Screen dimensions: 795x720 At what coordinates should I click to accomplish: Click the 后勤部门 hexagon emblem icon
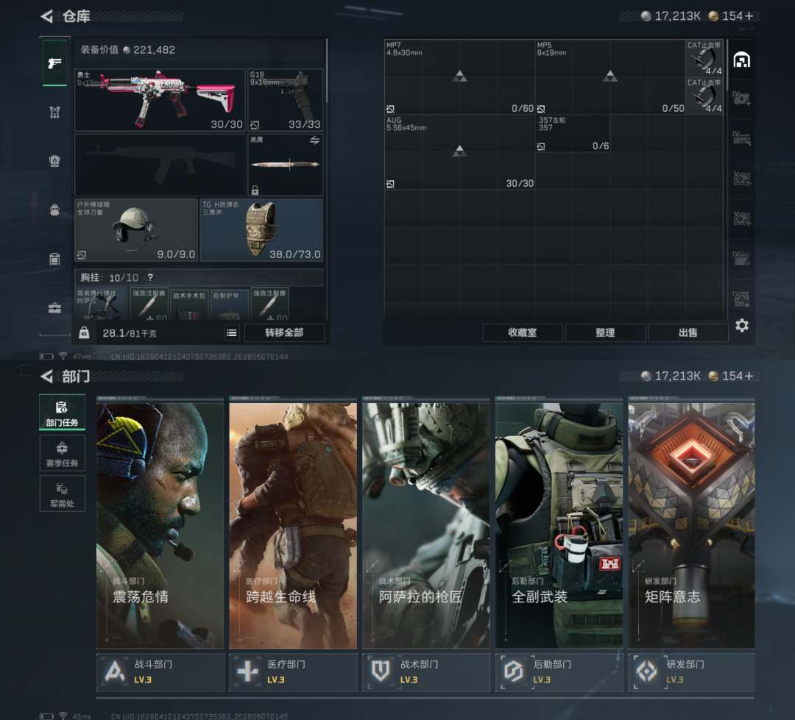tap(513, 671)
